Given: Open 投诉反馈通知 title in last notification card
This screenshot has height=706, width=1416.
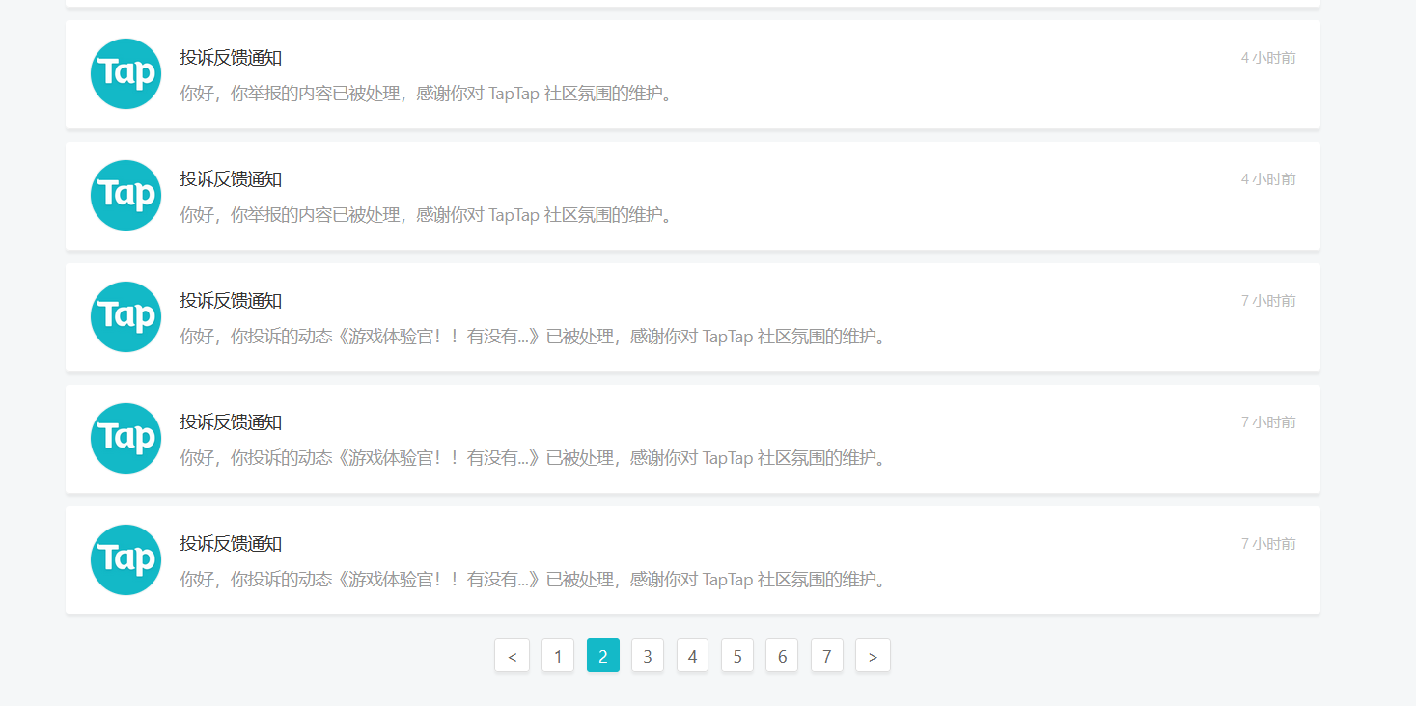Looking at the screenshot, I should pos(231,544).
